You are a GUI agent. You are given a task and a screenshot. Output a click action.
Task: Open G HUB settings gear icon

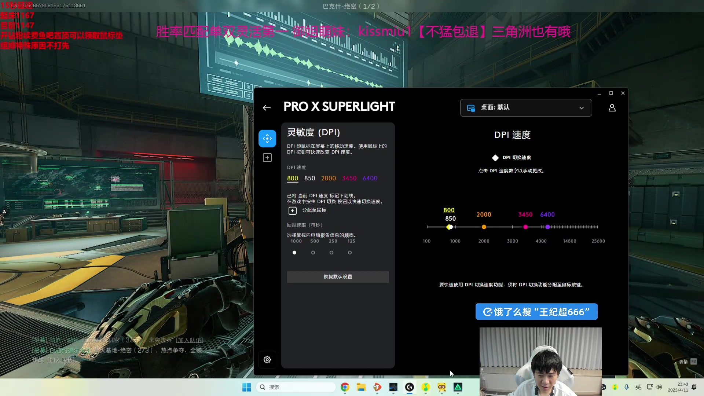click(x=267, y=360)
